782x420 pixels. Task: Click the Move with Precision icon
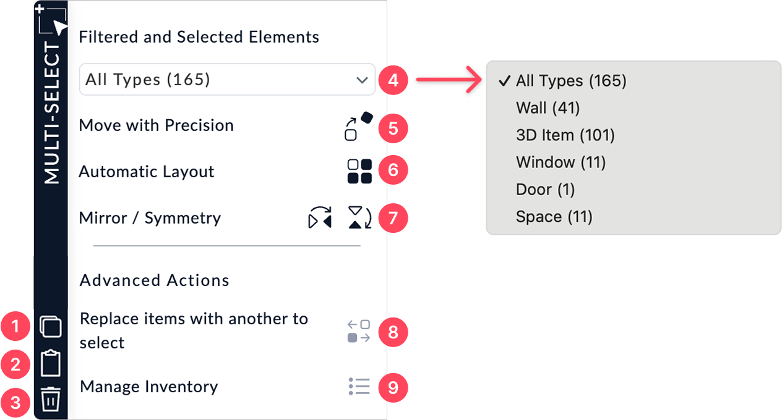coord(359,126)
